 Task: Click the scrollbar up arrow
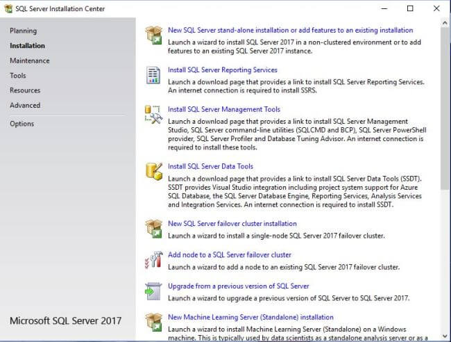[445, 23]
